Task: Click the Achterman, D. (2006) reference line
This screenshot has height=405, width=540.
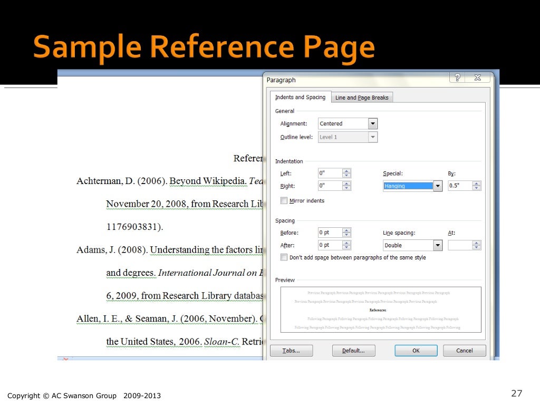Action: pyautogui.click(x=169, y=181)
